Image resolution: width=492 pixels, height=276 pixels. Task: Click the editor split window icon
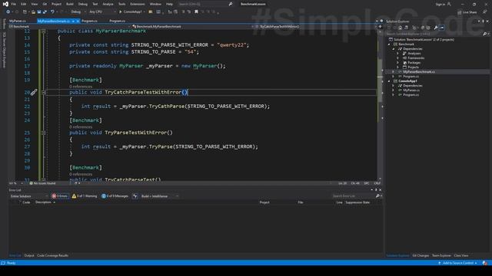[380, 27]
